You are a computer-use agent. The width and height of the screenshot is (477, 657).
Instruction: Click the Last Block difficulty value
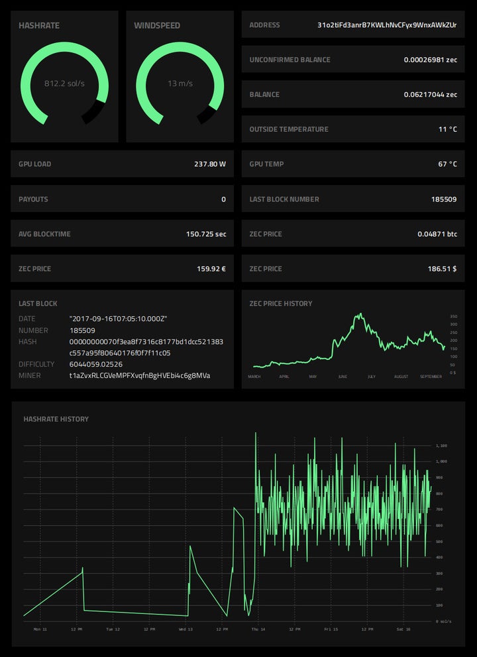tap(96, 364)
